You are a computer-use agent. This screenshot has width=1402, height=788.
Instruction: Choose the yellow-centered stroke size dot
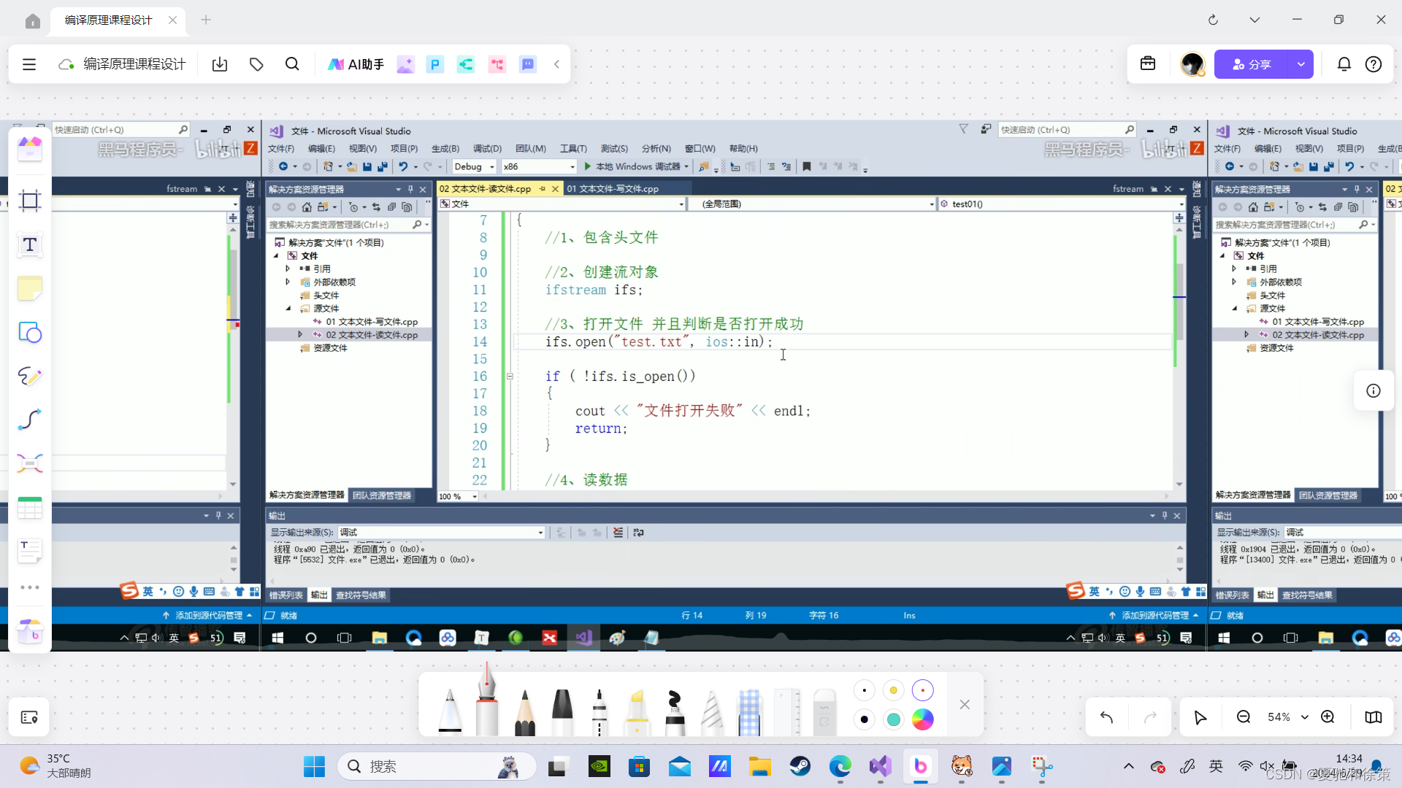(893, 690)
